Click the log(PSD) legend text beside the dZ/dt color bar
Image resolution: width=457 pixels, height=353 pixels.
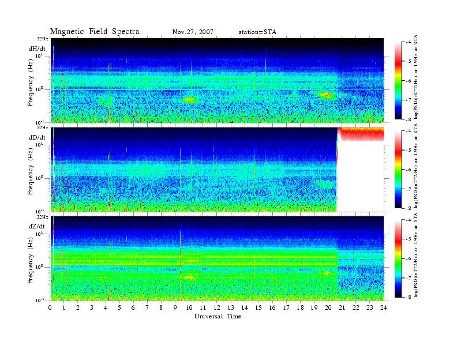[x=415, y=255]
